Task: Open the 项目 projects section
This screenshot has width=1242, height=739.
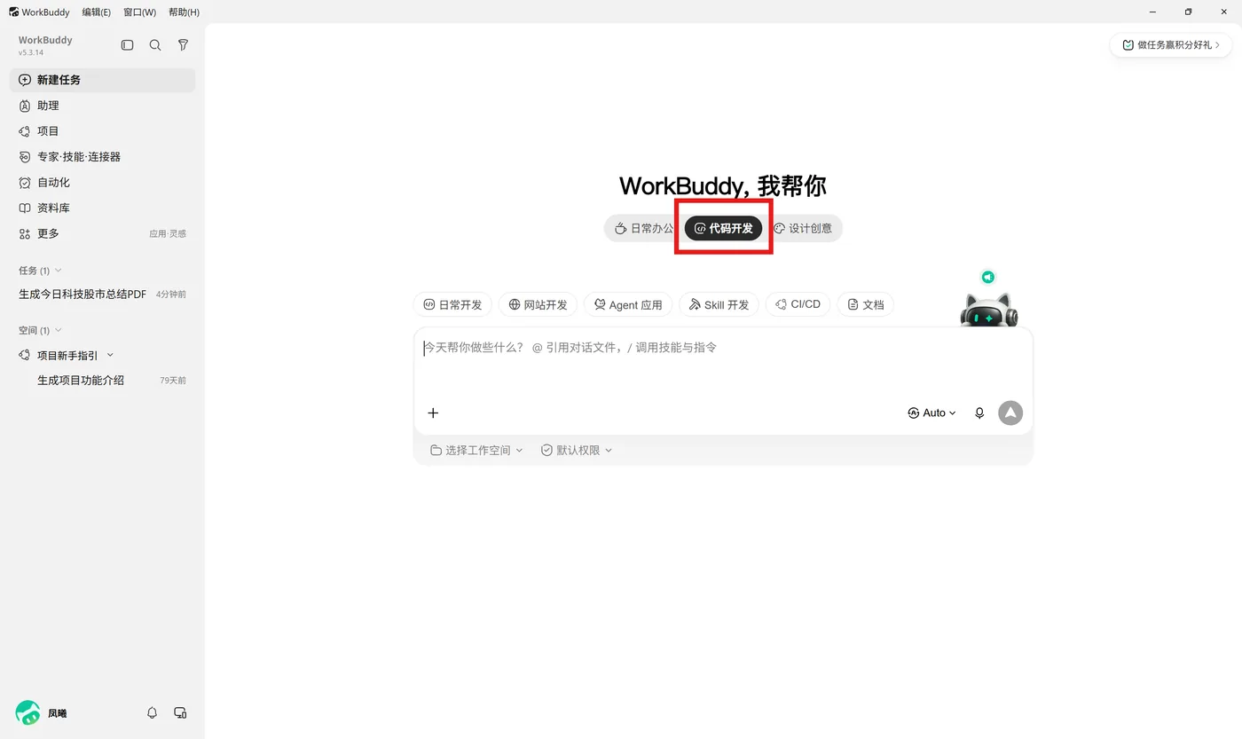Action: [x=102, y=131]
